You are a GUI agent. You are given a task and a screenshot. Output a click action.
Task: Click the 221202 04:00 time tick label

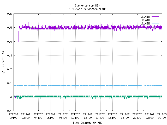click(x=38, y=116)
